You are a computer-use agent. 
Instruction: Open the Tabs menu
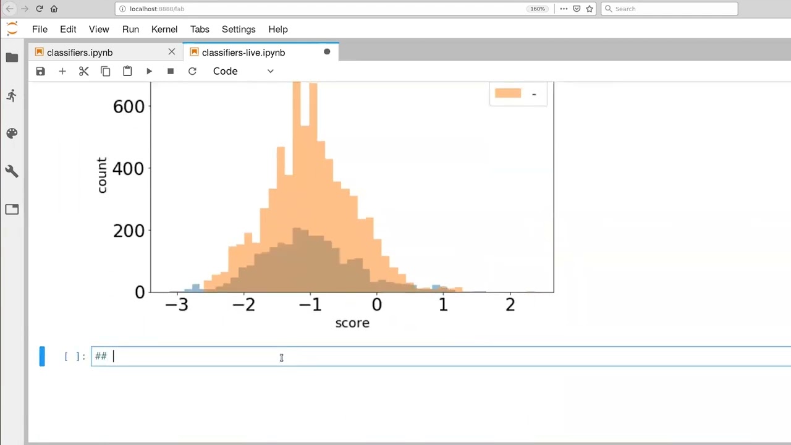coord(200,29)
